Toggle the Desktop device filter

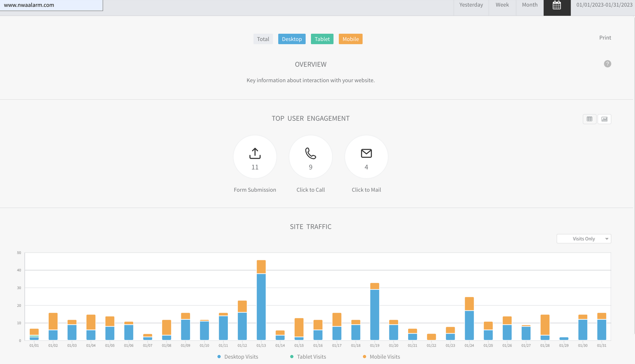[x=292, y=39]
